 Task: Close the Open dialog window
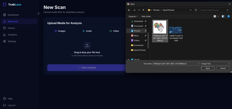click(229, 4)
